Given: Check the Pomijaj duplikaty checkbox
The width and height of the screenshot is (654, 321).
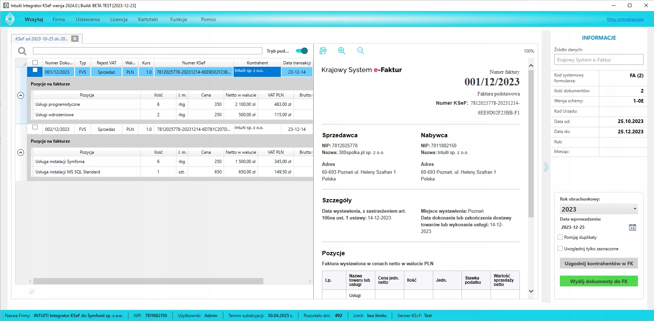Looking at the screenshot, I should (x=560, y=237).
